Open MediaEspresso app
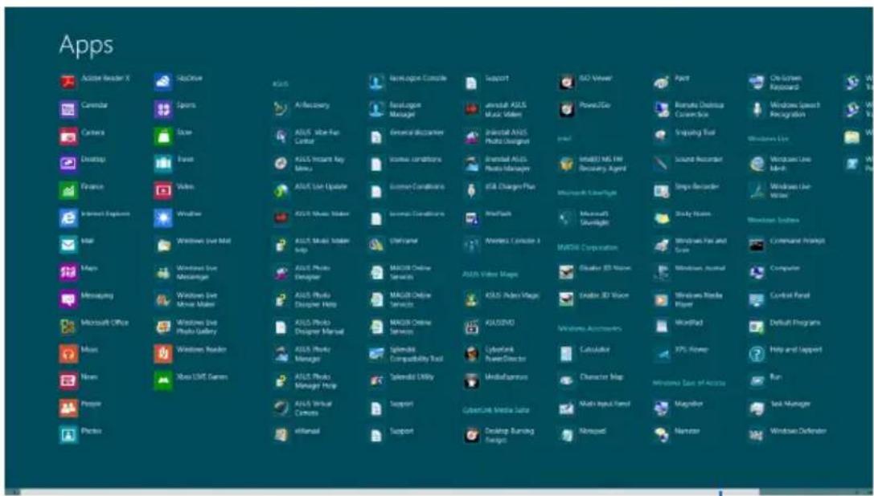Image resolution: width=874 pixels, height=496 pixels. click(495, 380)
